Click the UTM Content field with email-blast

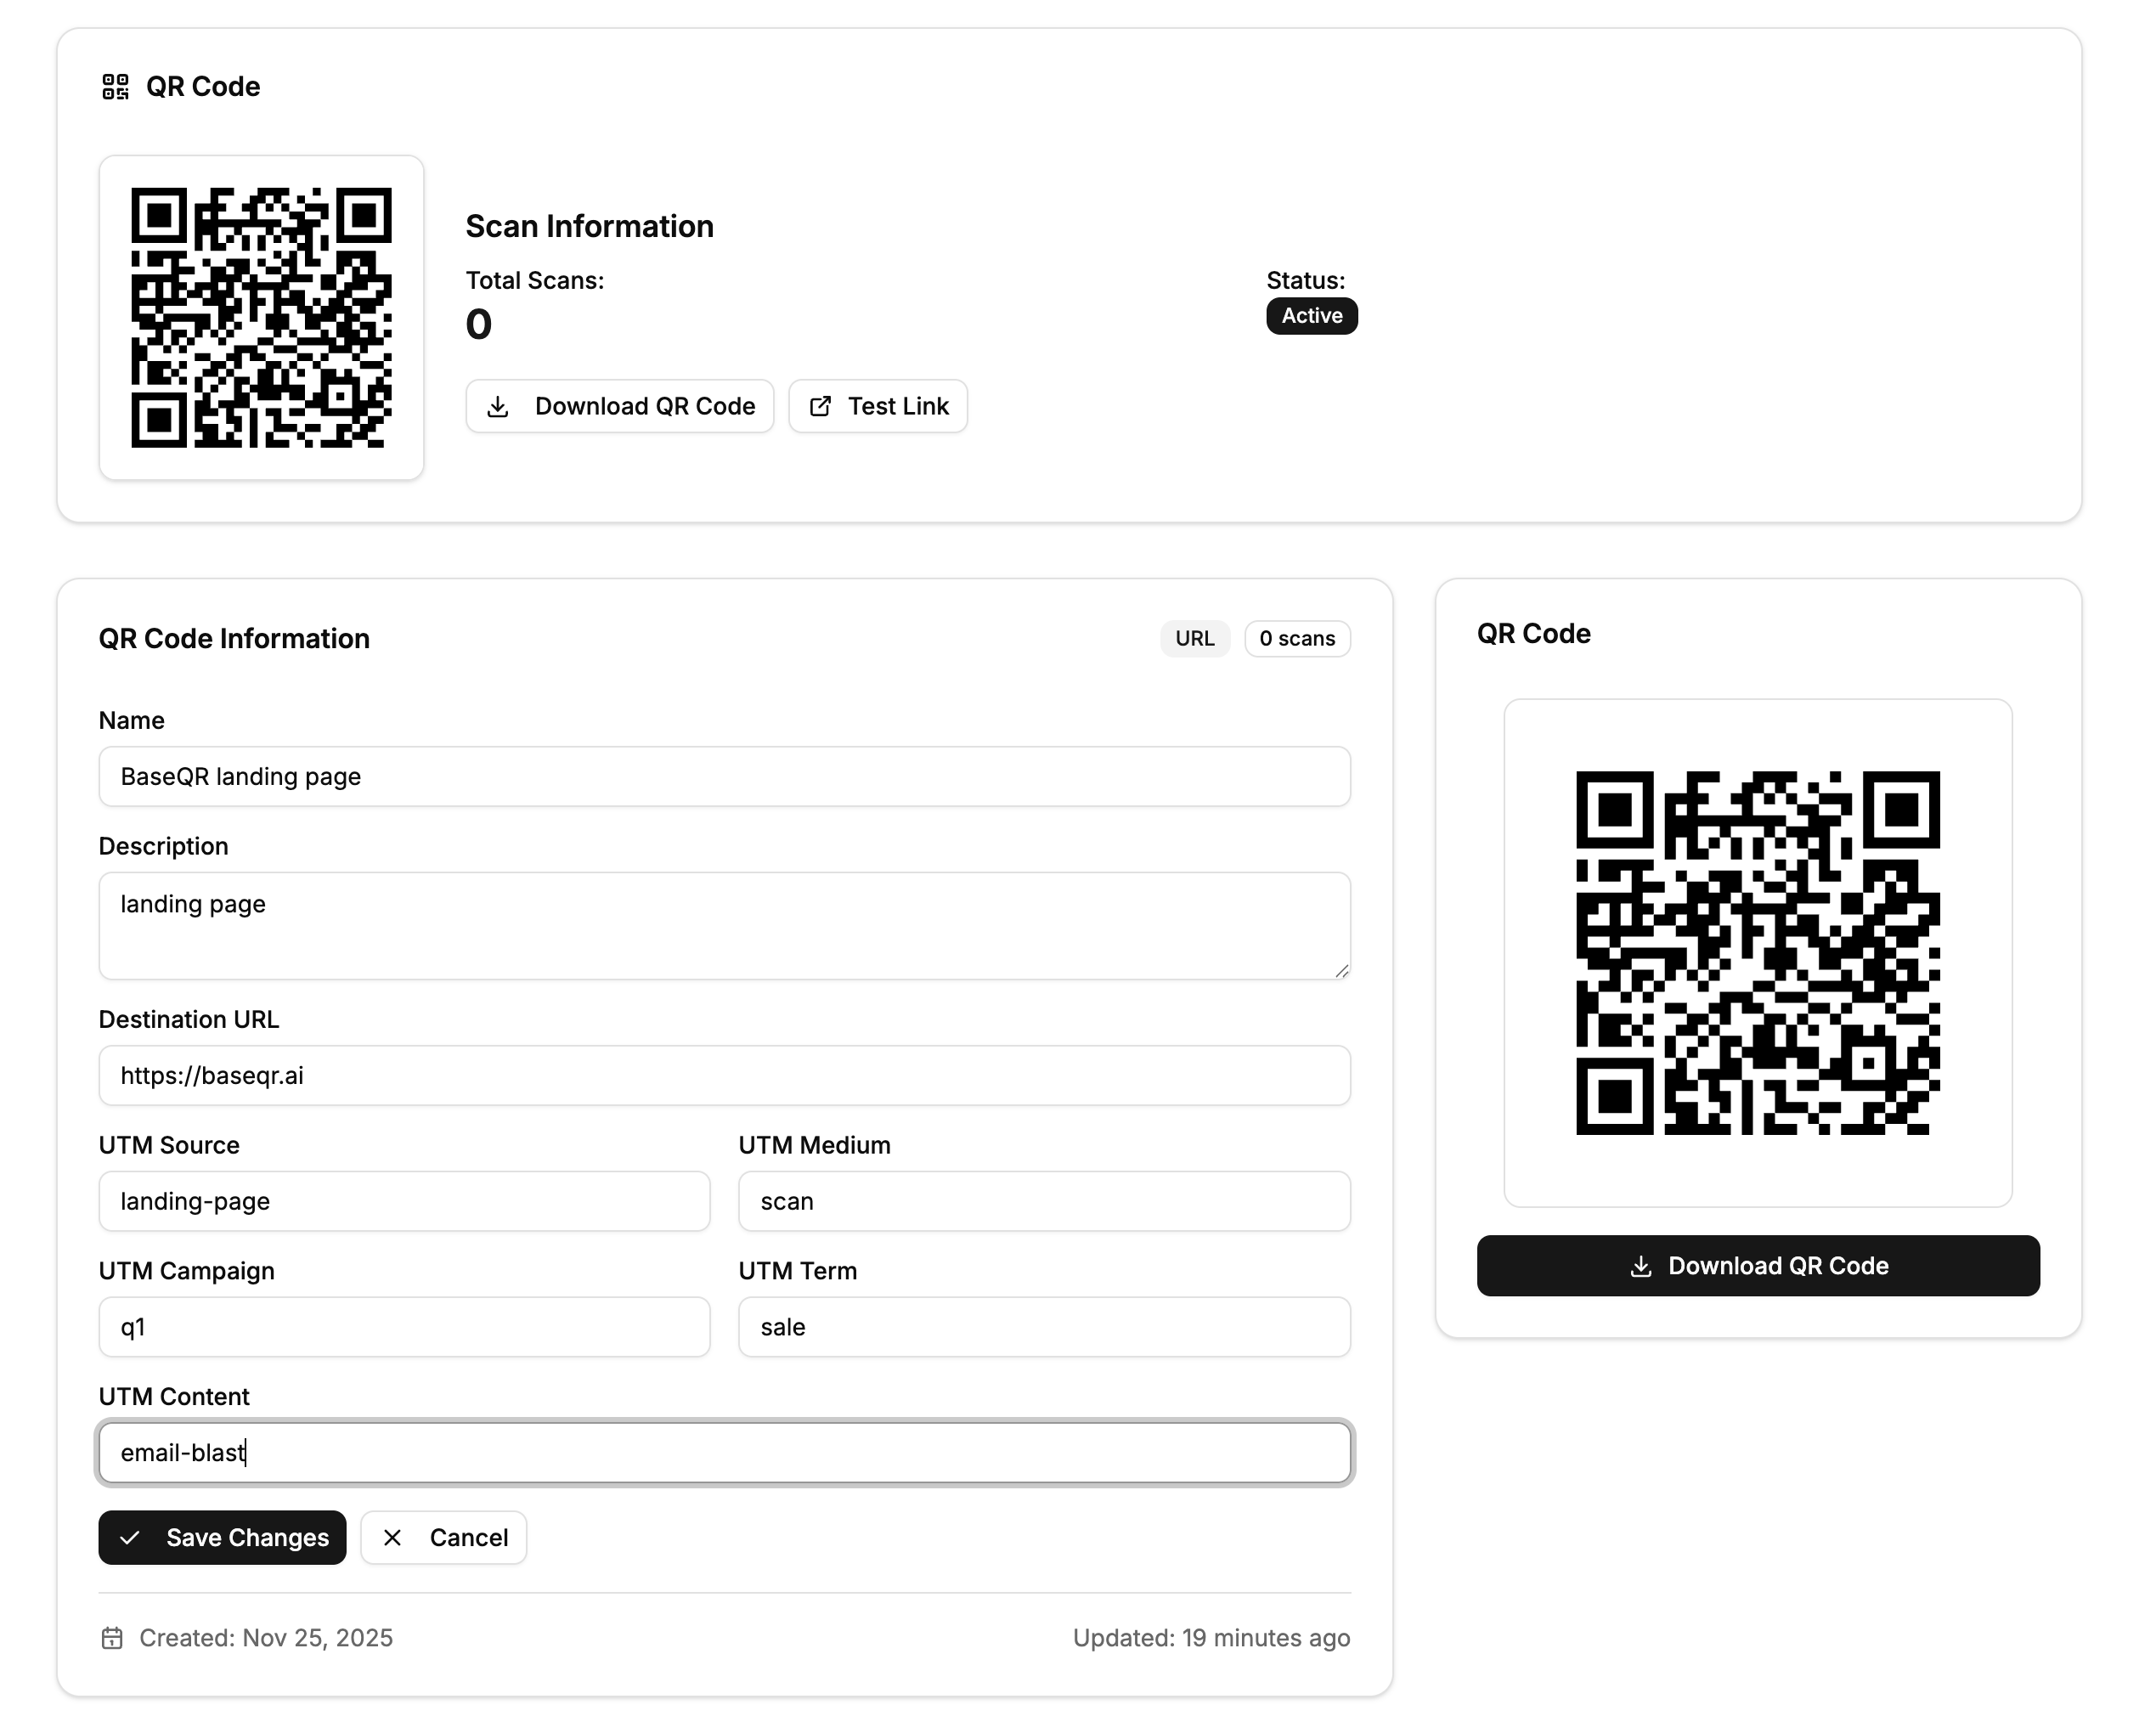click(724, 1452)
